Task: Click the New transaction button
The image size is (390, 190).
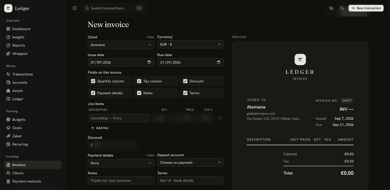Action: coord(366,8)
